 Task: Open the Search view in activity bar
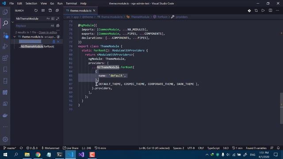click(5, 23)
